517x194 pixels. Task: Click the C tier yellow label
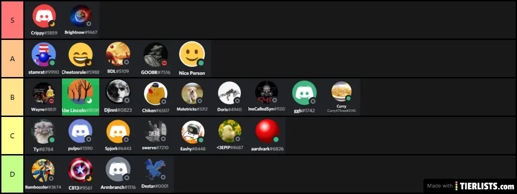[12, 136]
